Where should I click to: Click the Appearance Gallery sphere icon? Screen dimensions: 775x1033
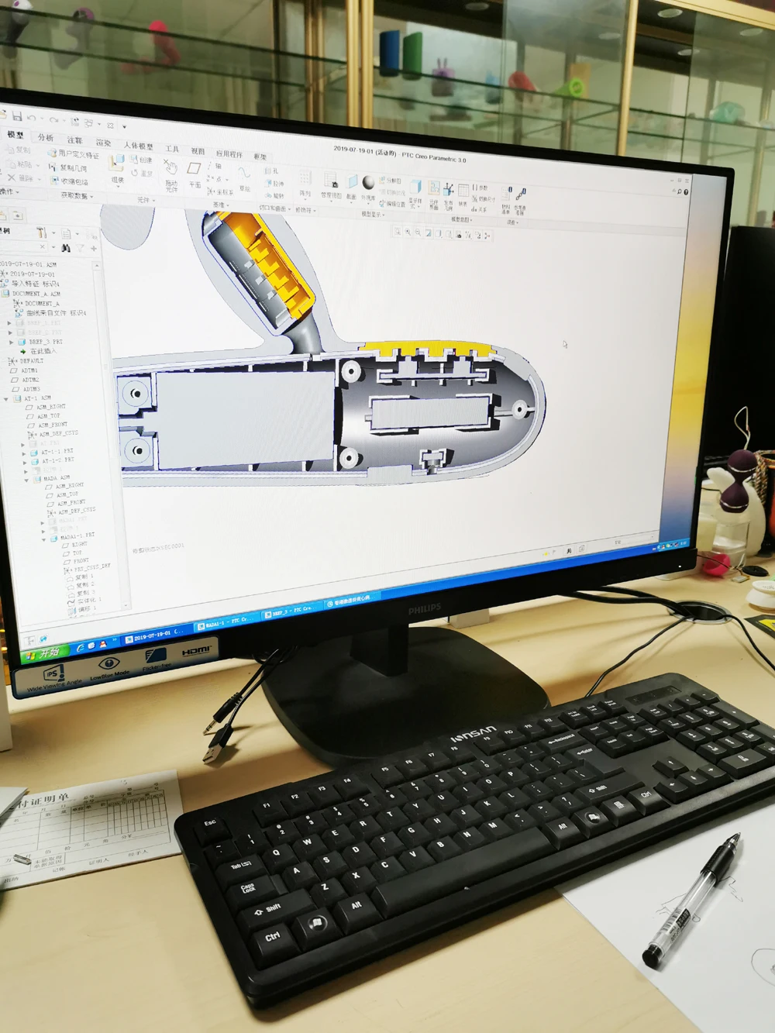tap(368, 183)
